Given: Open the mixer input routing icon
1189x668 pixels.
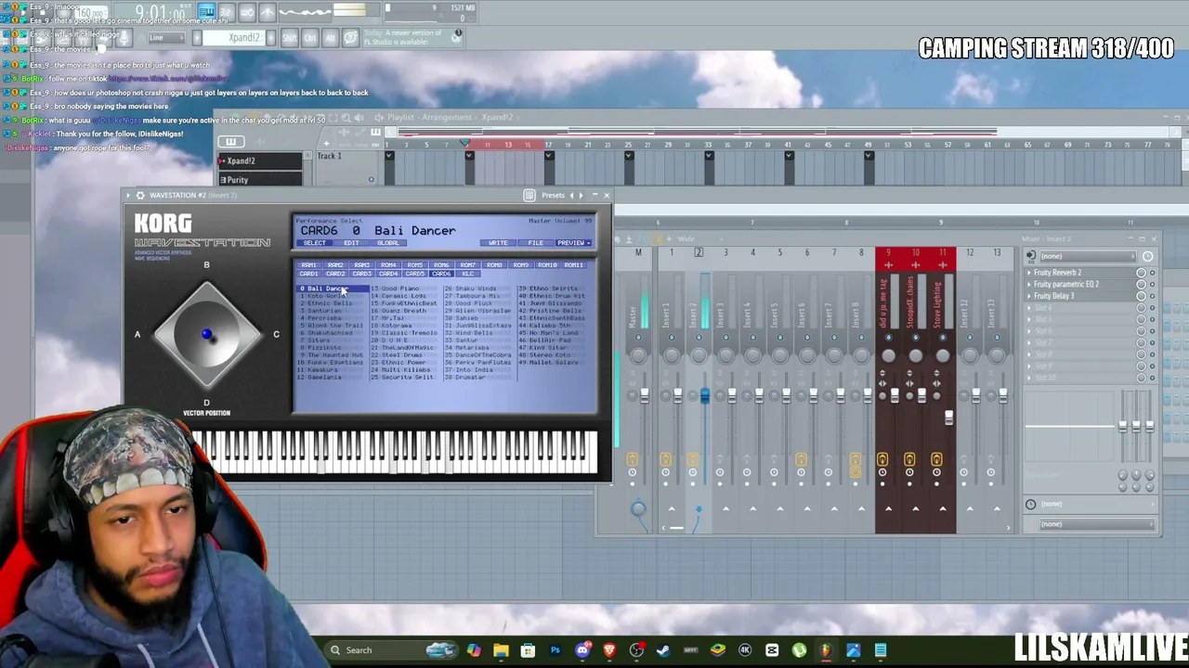Looking at the screenshot, I should pos(1030,256).
